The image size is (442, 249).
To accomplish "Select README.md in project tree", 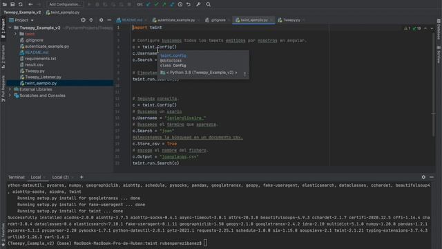I will 37,53.
